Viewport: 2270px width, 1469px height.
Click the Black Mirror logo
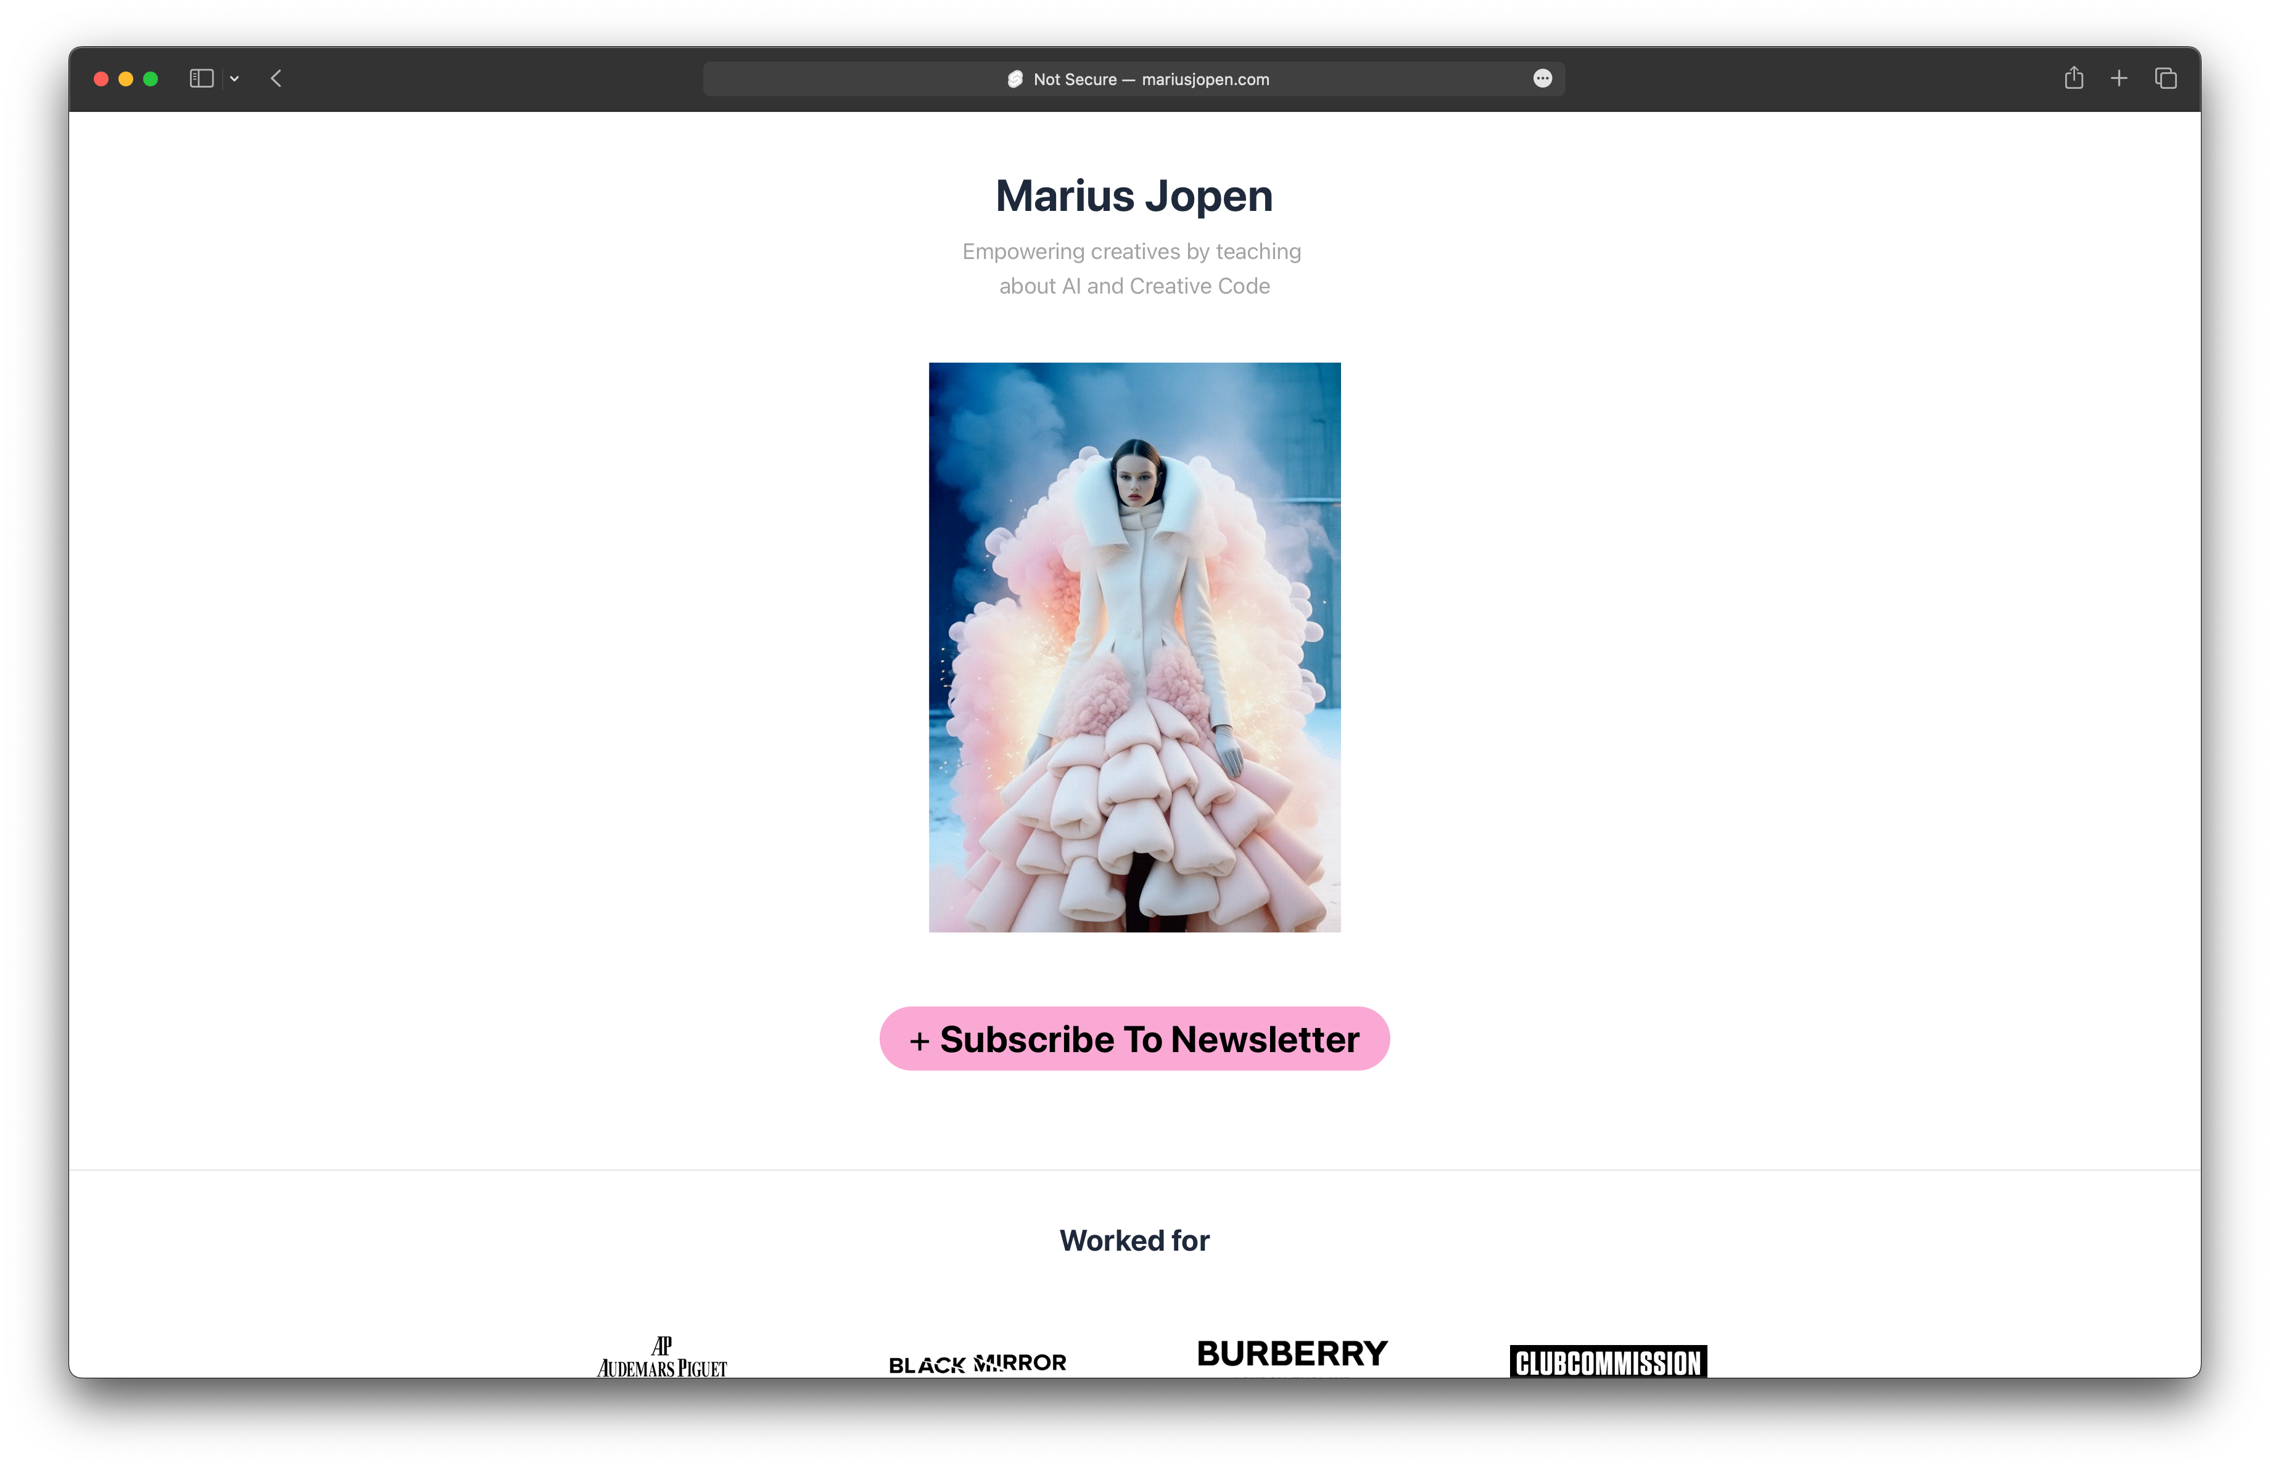tap(978, 1363)
